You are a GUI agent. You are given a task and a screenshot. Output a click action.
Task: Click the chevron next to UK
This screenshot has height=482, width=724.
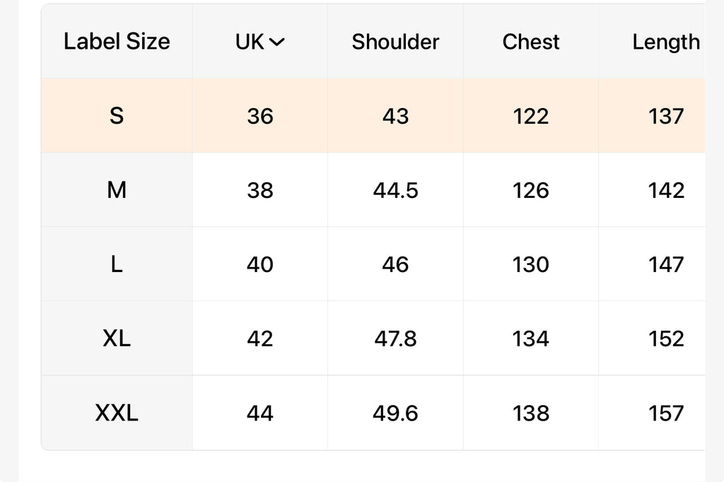[x=276, y=42]
